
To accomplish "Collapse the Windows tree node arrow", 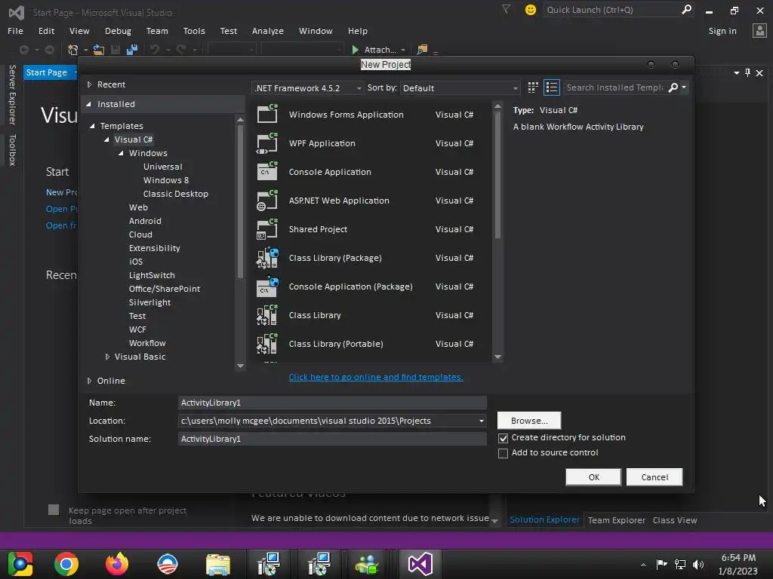I will click(121, 153).
